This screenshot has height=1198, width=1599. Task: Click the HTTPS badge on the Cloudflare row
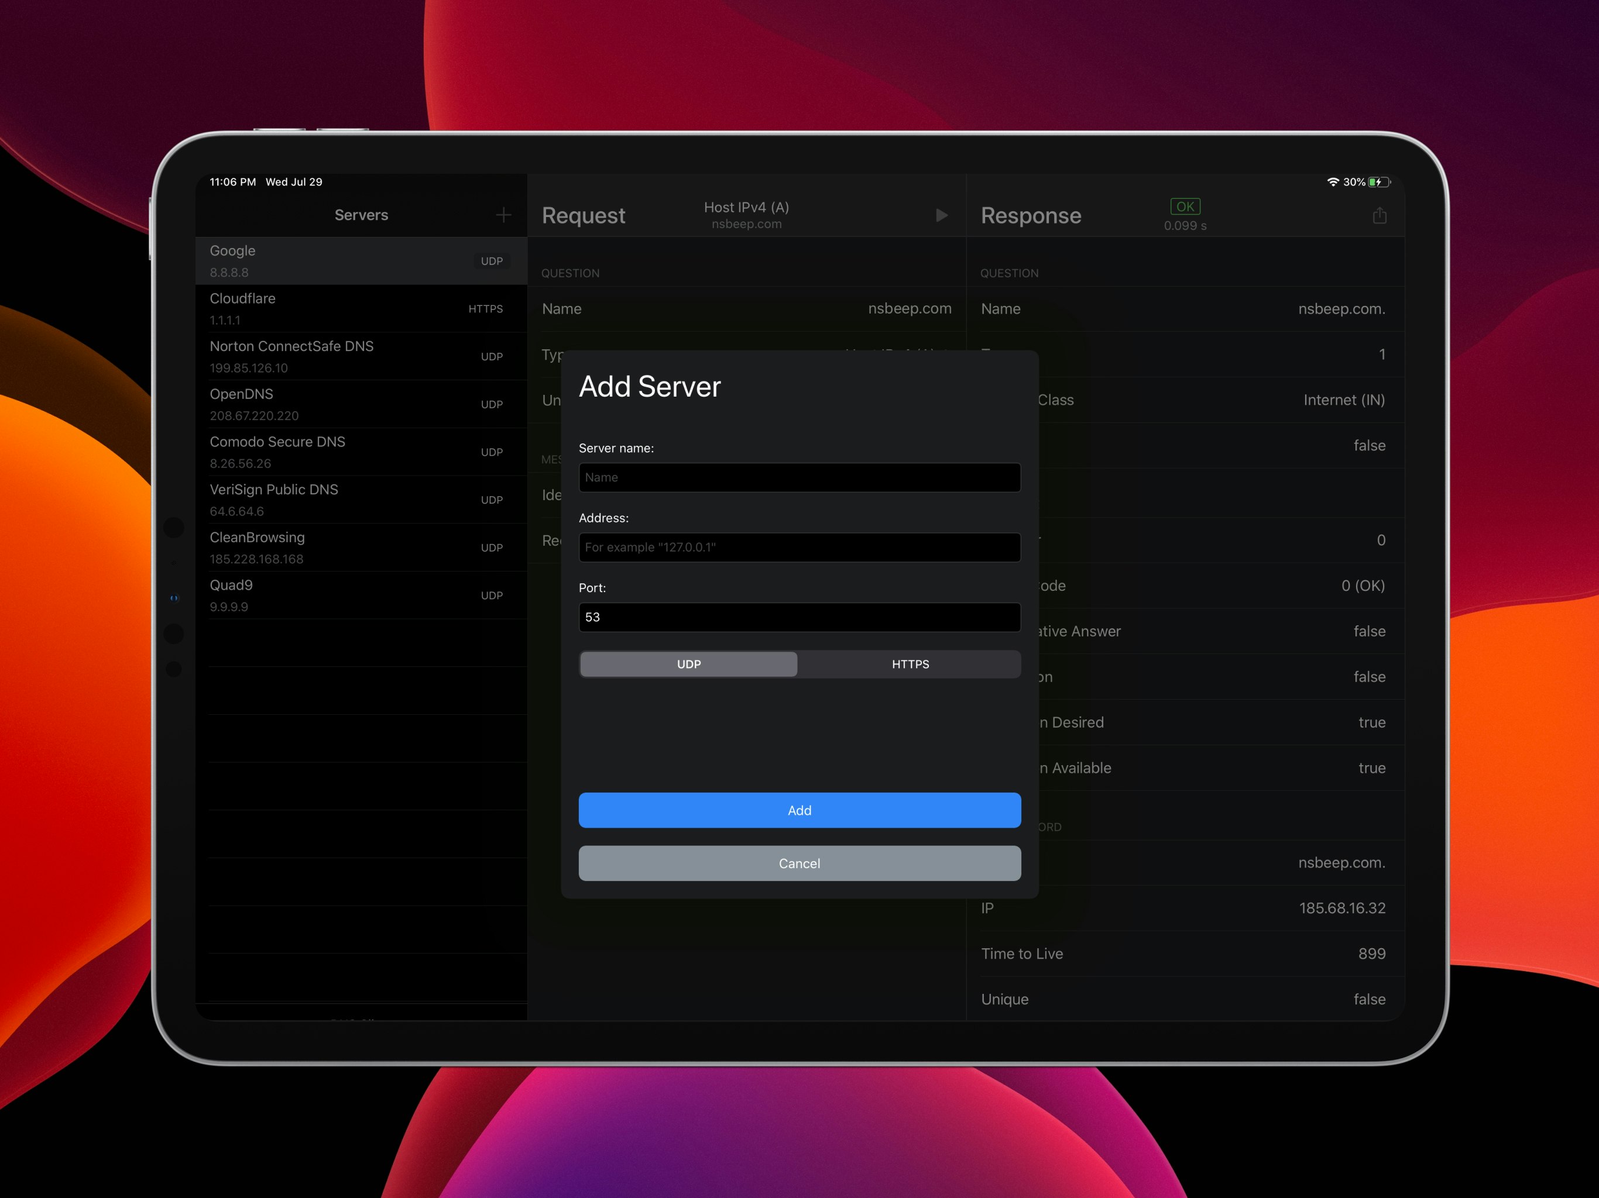pos(486,308)
